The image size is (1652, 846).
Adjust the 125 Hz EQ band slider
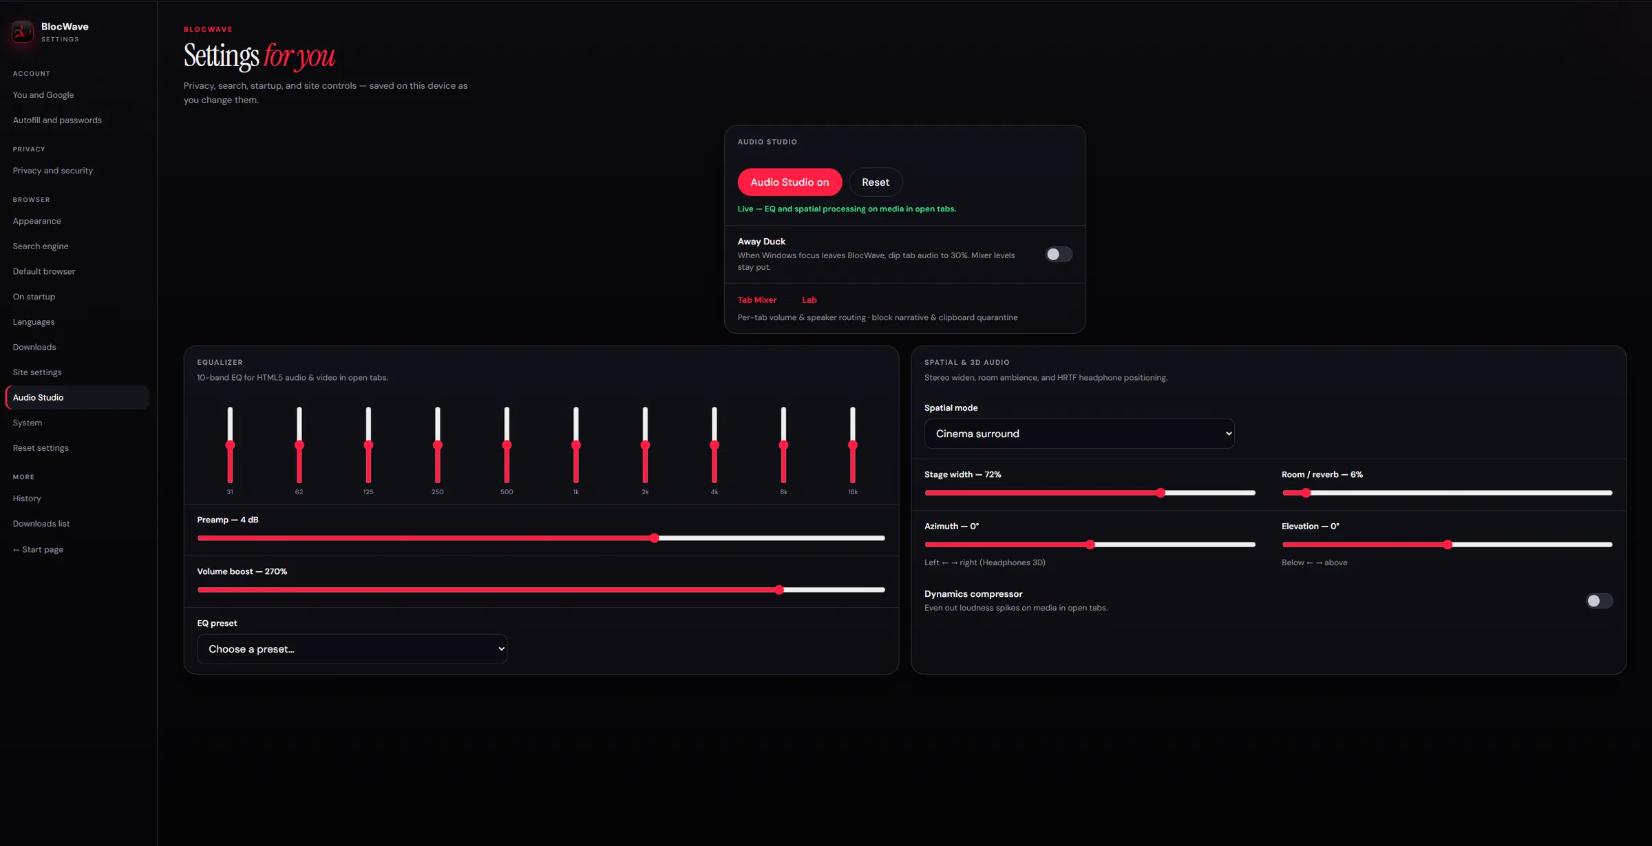[368, 445]
